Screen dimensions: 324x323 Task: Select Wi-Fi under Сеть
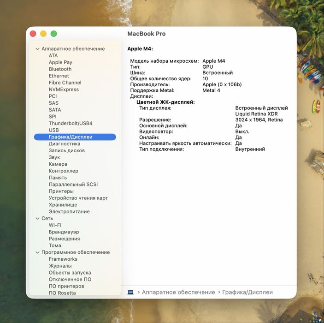pyautogui.click(x=55, y=225)
